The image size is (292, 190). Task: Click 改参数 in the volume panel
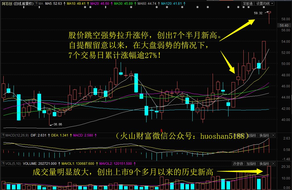pyautogui.click(x=238, y=164)
